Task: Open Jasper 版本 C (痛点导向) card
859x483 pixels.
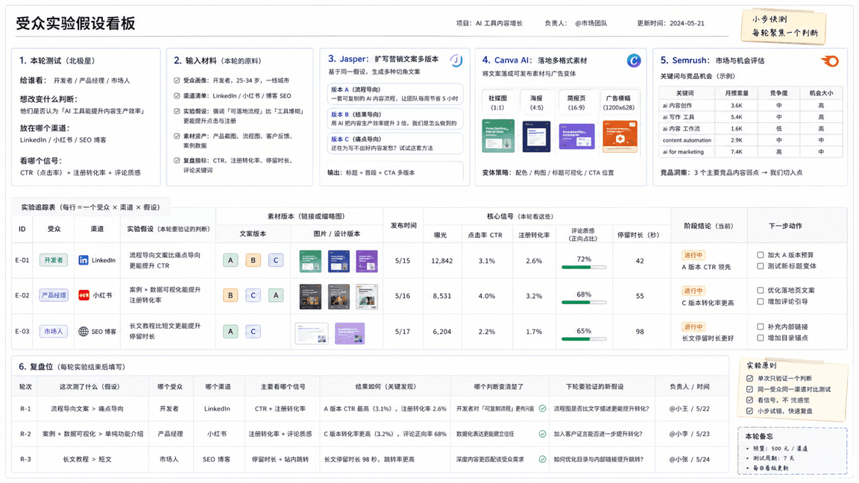Action: [394, 143]
